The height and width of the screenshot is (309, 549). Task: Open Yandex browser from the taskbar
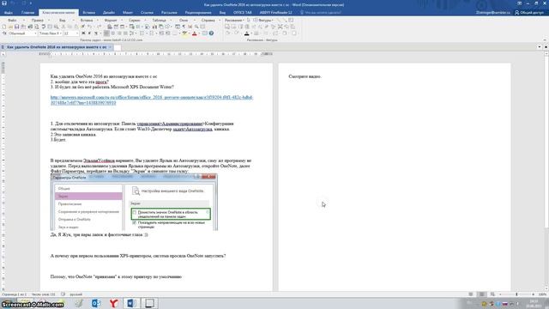click(x=113, y=303)
